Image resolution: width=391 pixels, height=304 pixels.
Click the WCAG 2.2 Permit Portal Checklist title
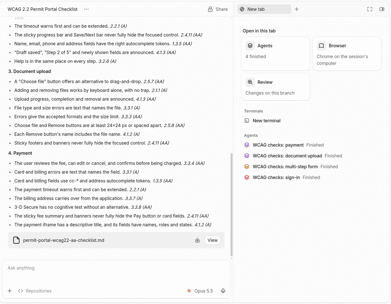coord(42,9)
